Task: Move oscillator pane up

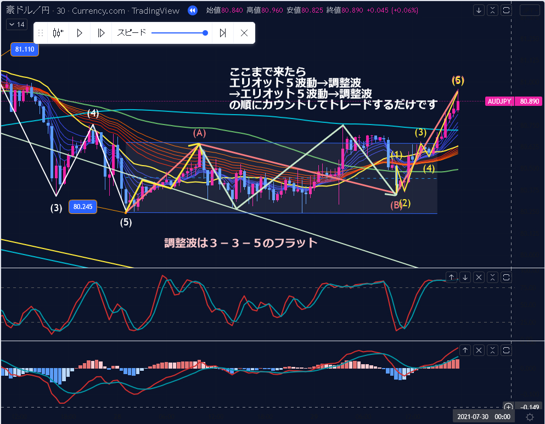Action: (451, 277)
